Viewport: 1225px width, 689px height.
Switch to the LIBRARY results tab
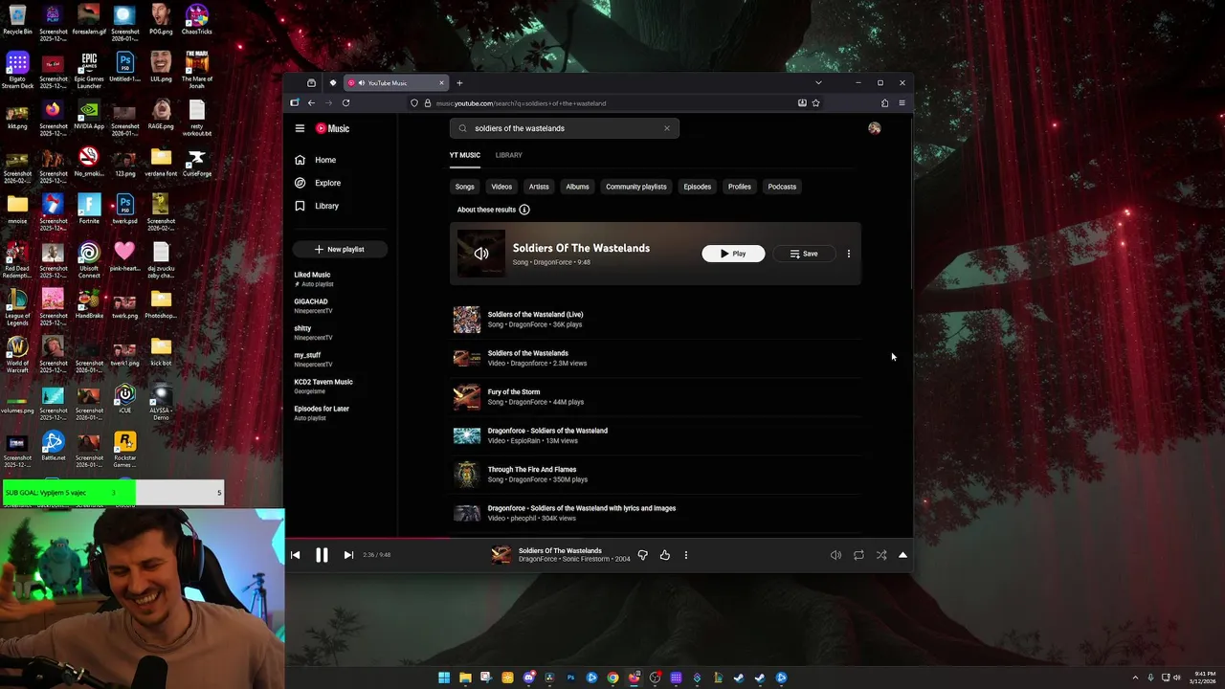[x=509, y=155]
